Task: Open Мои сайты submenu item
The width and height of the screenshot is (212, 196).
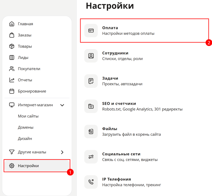Action: [x=28, y=116]
